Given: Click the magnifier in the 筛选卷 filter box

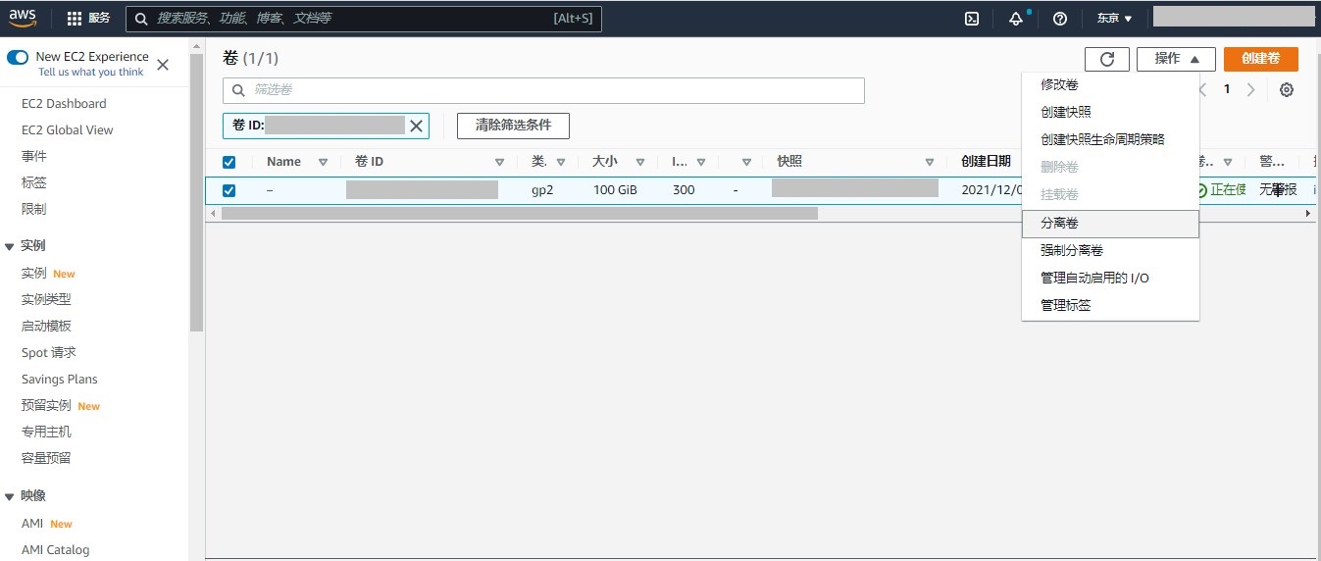Looking at the screenshot, I should 238,90.
